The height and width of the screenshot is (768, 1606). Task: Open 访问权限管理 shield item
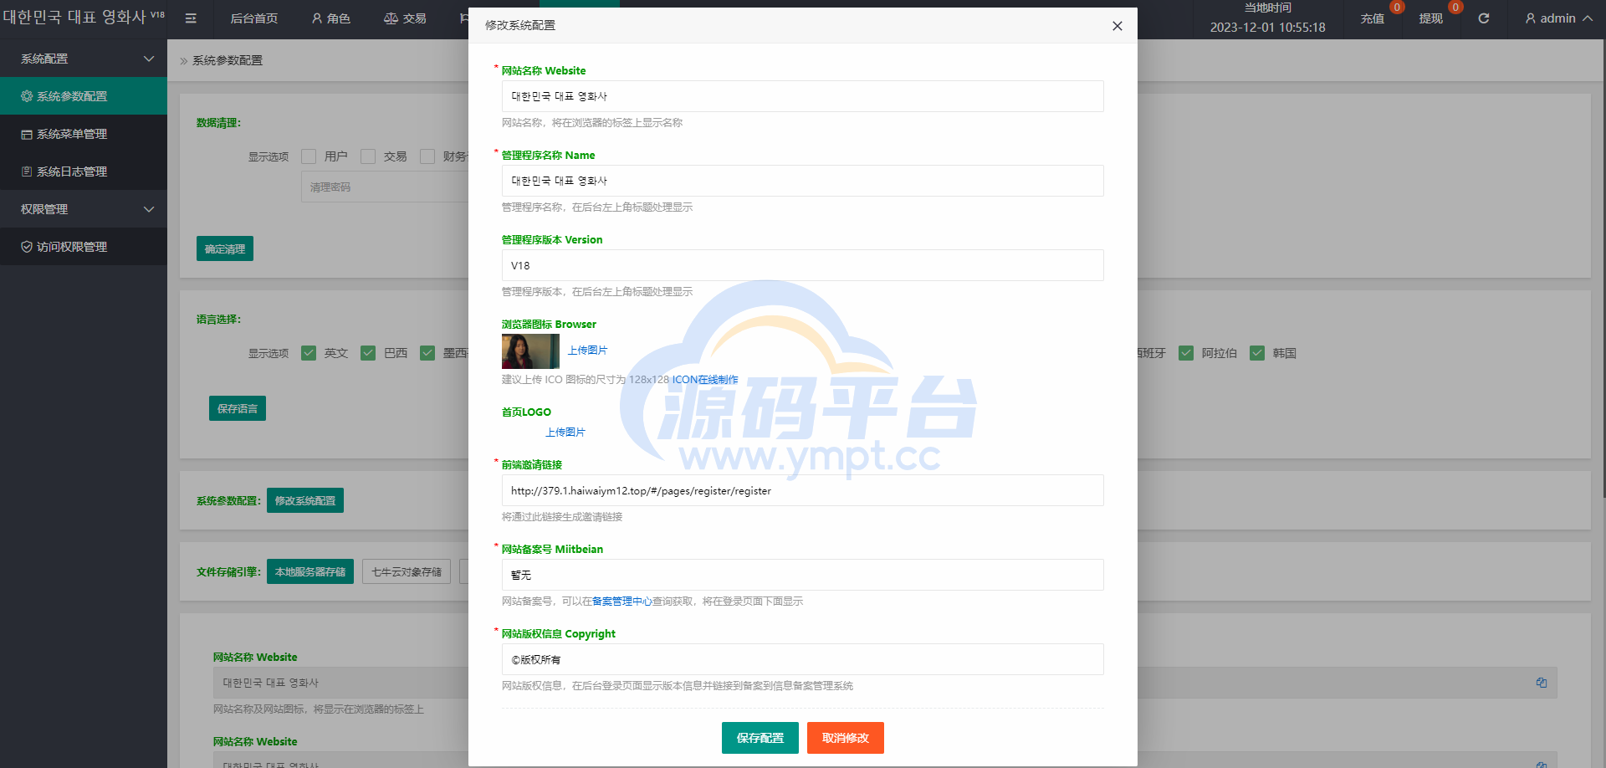point(72,247)
